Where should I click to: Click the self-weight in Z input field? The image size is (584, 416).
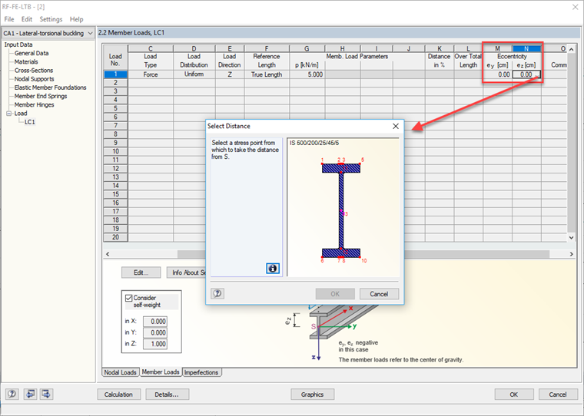155,344
